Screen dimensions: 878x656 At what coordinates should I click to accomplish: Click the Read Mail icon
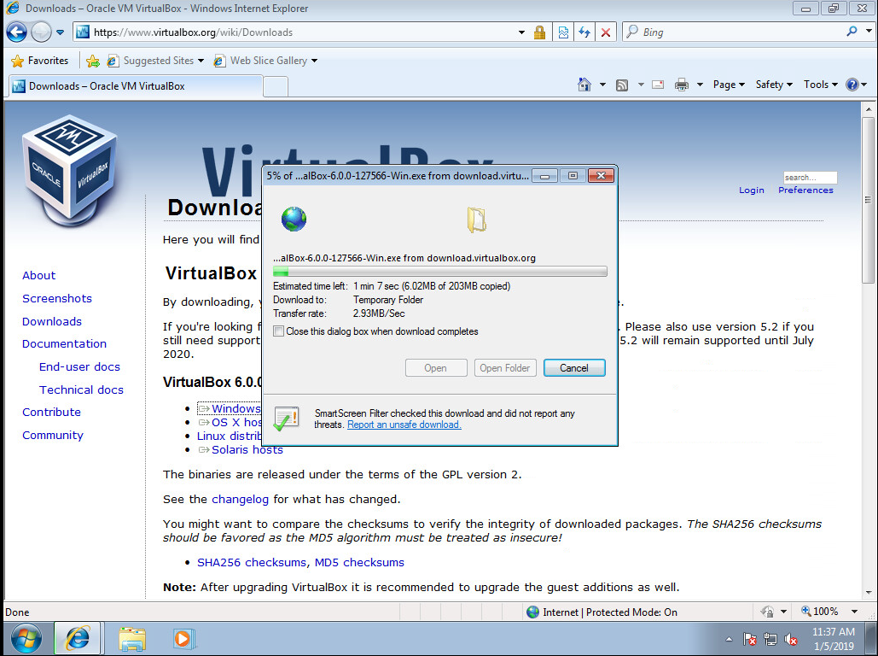(x=658, y=85)
